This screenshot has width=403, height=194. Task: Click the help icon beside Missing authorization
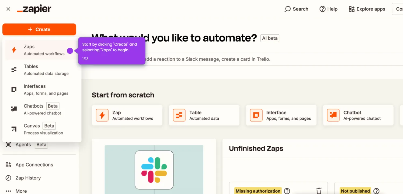click(x=287, y=191)
